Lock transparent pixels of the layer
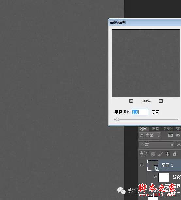Screen dimensions: 181x200 pos(153,154)
